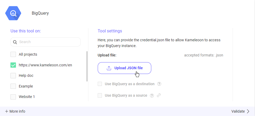The image size is (255, 116).
Task: Select the Website 1 checkbox
Action: point(13,97)
